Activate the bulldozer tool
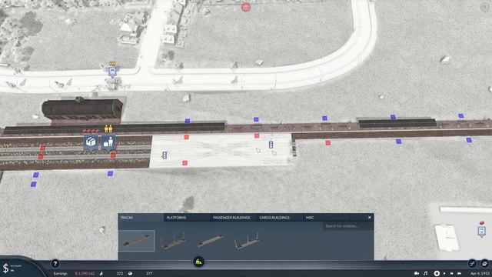492x277 pixels. (198, 262)
